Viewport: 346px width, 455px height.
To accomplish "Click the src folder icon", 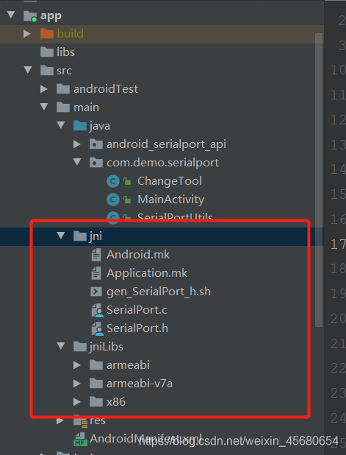I will click(47, 71).
